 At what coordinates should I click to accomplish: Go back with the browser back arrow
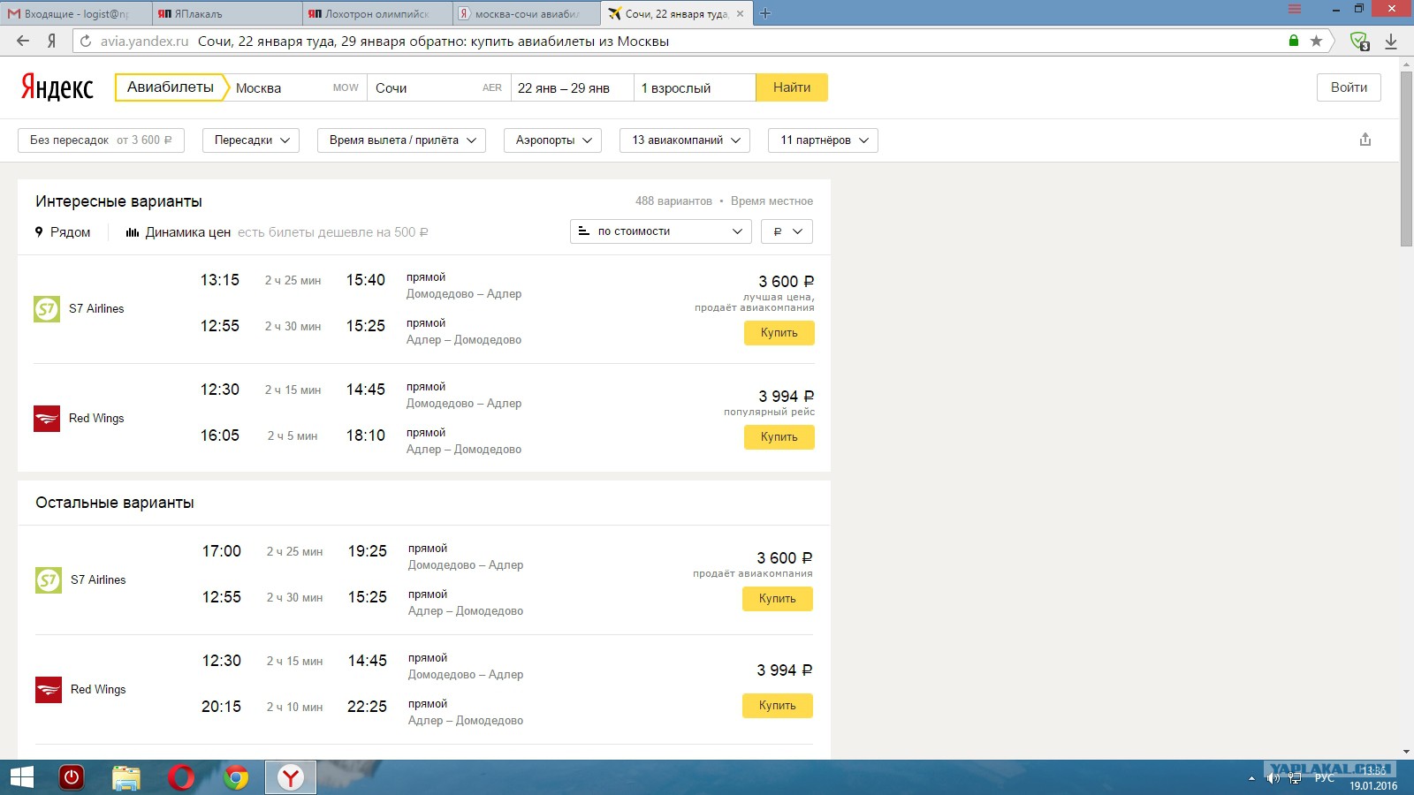click(23, 41)
